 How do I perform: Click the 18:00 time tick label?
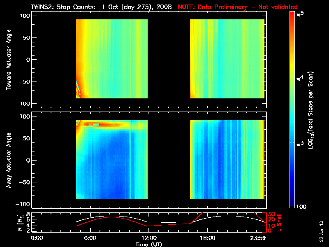tap(207, 238)
